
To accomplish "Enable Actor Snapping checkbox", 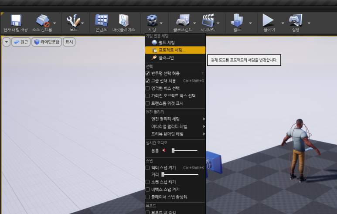I will pyautogui.click(x=148, y=168).
